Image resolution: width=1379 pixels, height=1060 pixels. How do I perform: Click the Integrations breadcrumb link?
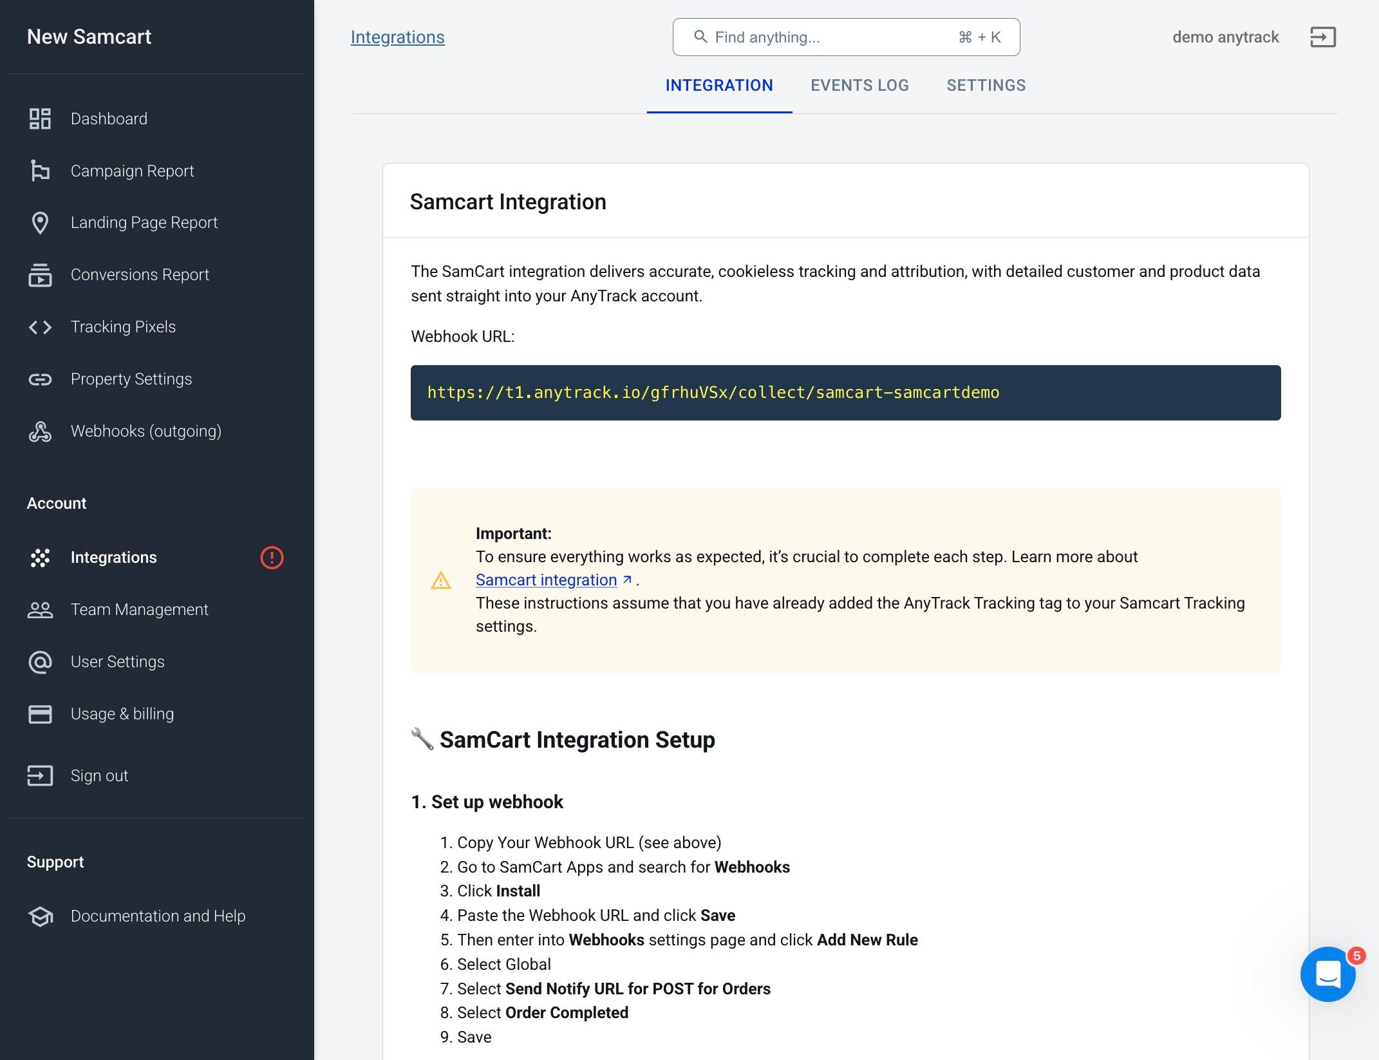click(x=397, y=37)
